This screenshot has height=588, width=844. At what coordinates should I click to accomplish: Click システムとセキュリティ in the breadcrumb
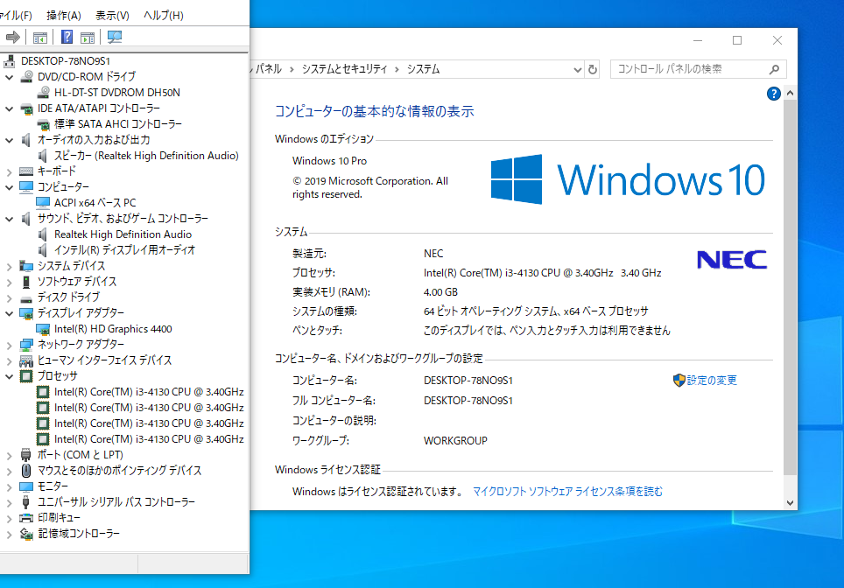(x=344, y=69)
